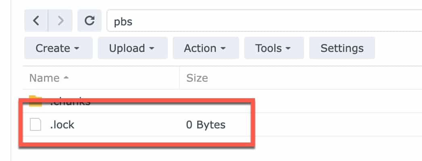Click the divider between Name and Size columns
This screenshot has width=422, height=161.
pos(180,78)
